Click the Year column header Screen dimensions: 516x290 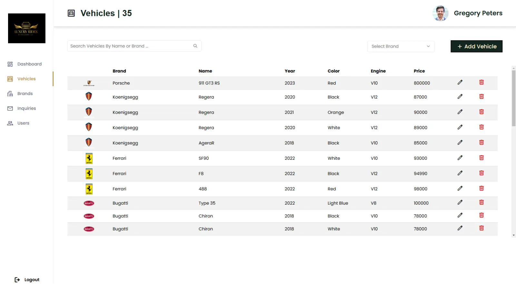[290, 71]
